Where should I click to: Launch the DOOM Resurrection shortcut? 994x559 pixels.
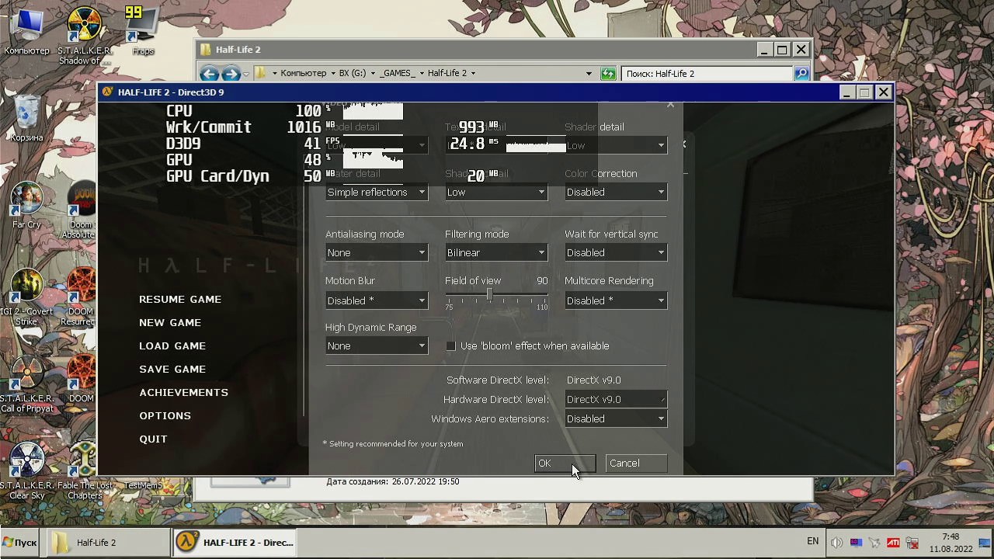[80, 297]
